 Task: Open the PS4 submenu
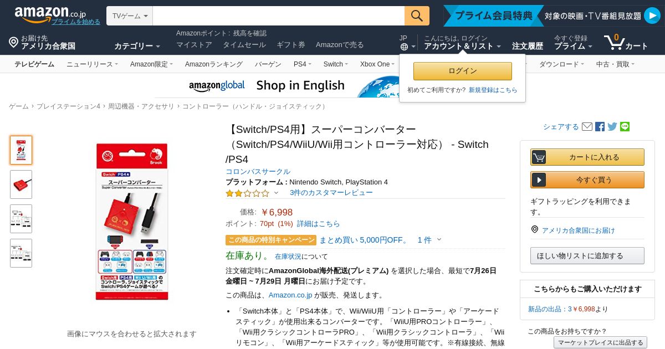303,64
